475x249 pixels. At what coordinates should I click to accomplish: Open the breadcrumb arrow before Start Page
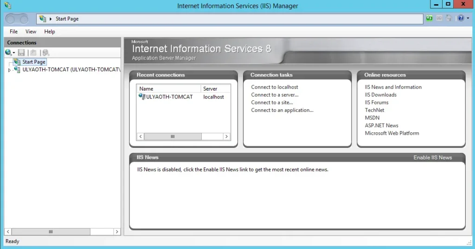[x=51, y=19]
